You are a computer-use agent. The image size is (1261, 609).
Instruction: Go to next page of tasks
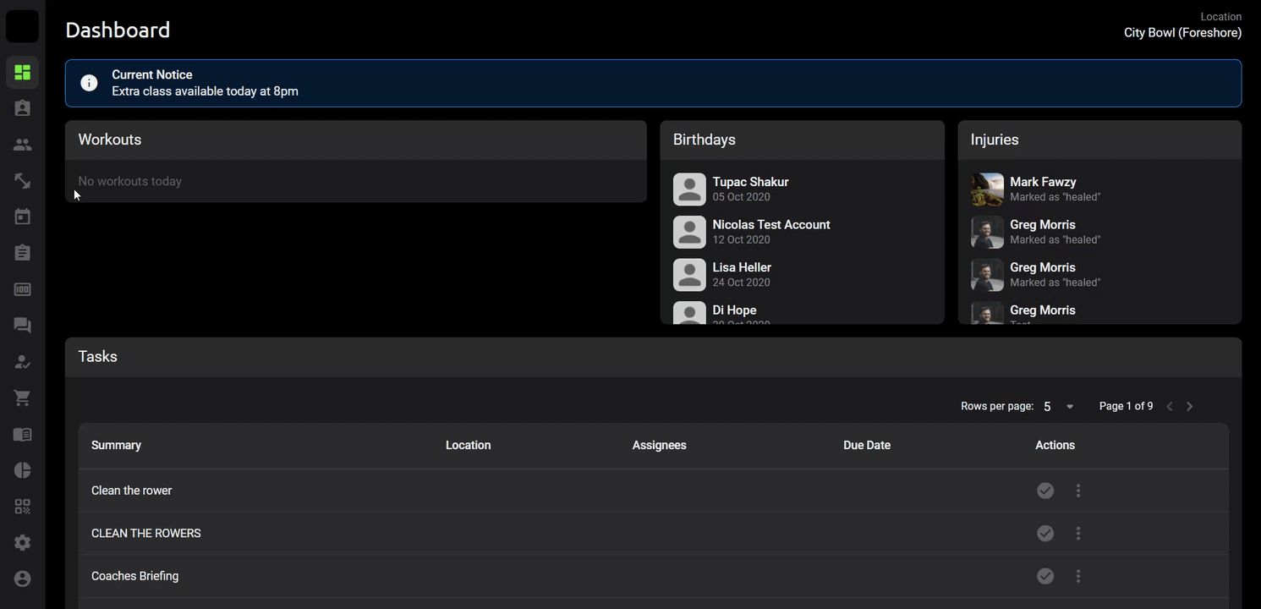(1190, 407)
